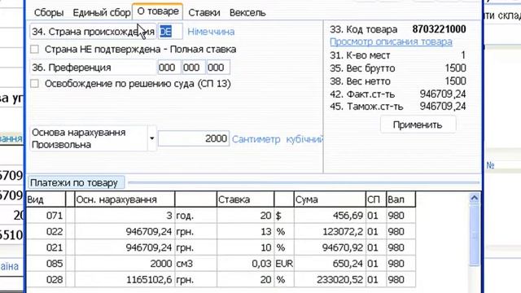Click the payments table vertical scrollbar thumb
The image size is (521, 293).
point(475,235)
